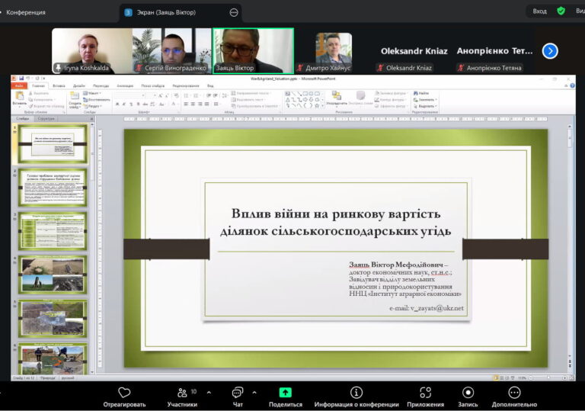Show next participants with blue arrow
This screenshot has width=585, height=411.
click(550, 51)
